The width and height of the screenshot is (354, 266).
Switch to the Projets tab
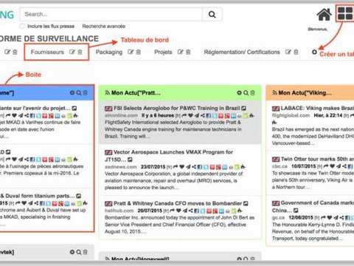coord(163,52)
